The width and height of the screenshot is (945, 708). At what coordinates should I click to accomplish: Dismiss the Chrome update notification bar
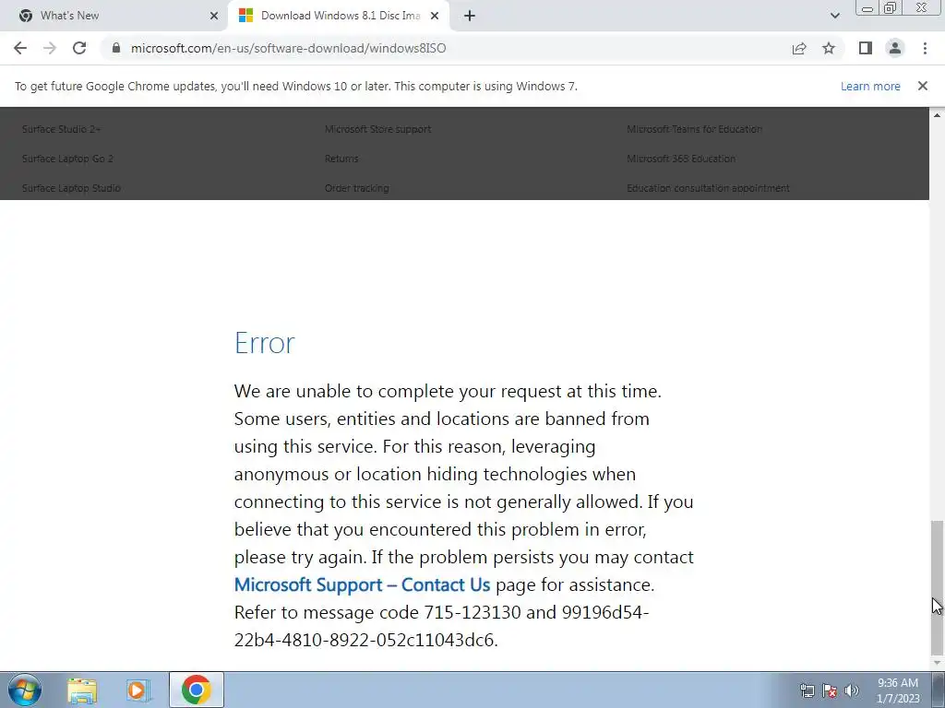923,86
